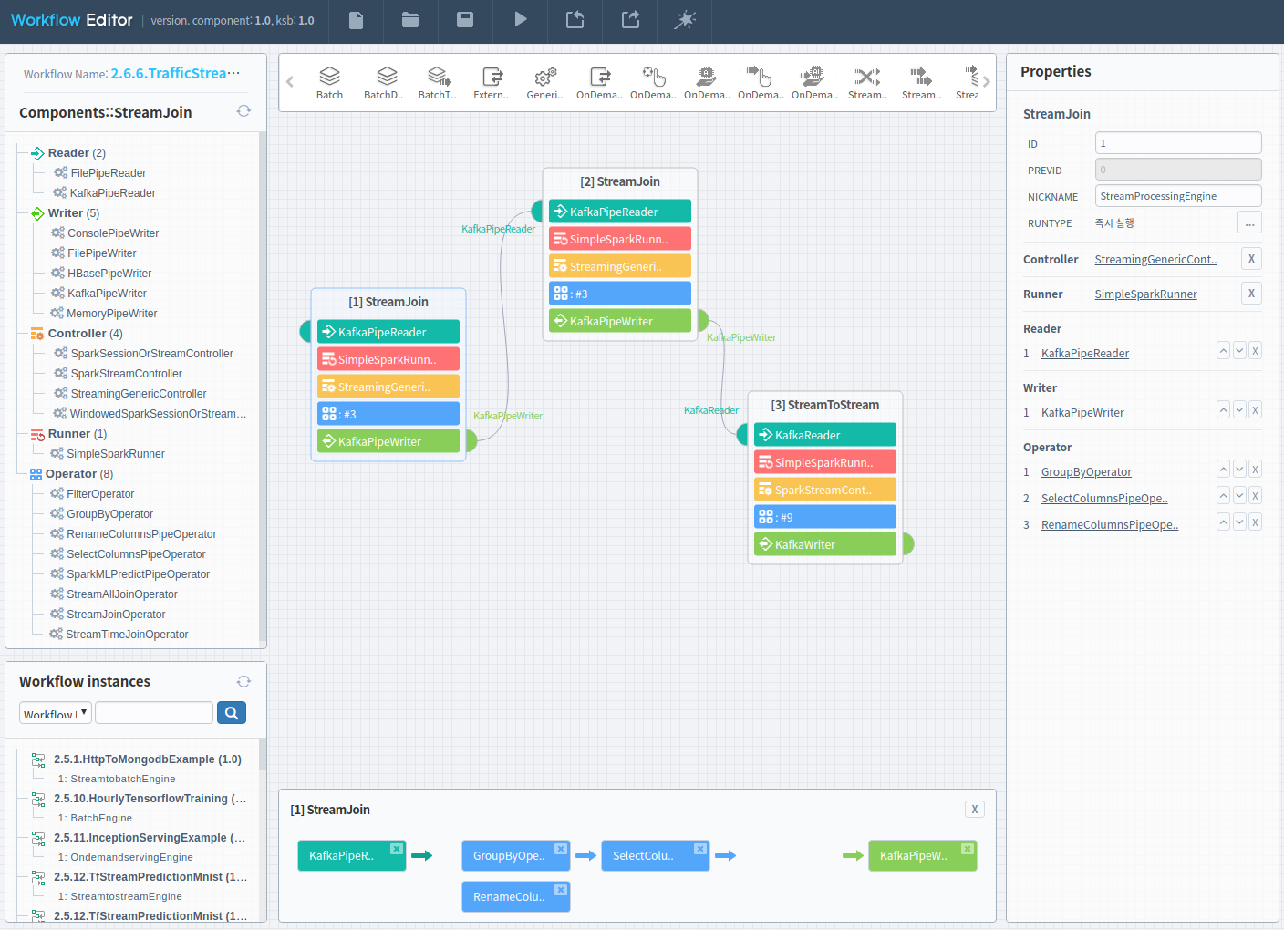This screenshot has width=1284, height=930.
Task: Select the BatchT.. engine template
Action: pyautogui.click(x=438, y=82)
